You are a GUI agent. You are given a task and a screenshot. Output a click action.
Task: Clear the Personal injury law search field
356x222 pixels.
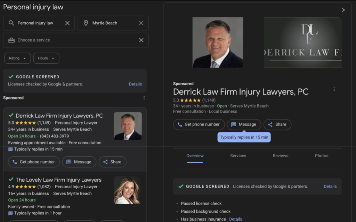coord(67,23)
